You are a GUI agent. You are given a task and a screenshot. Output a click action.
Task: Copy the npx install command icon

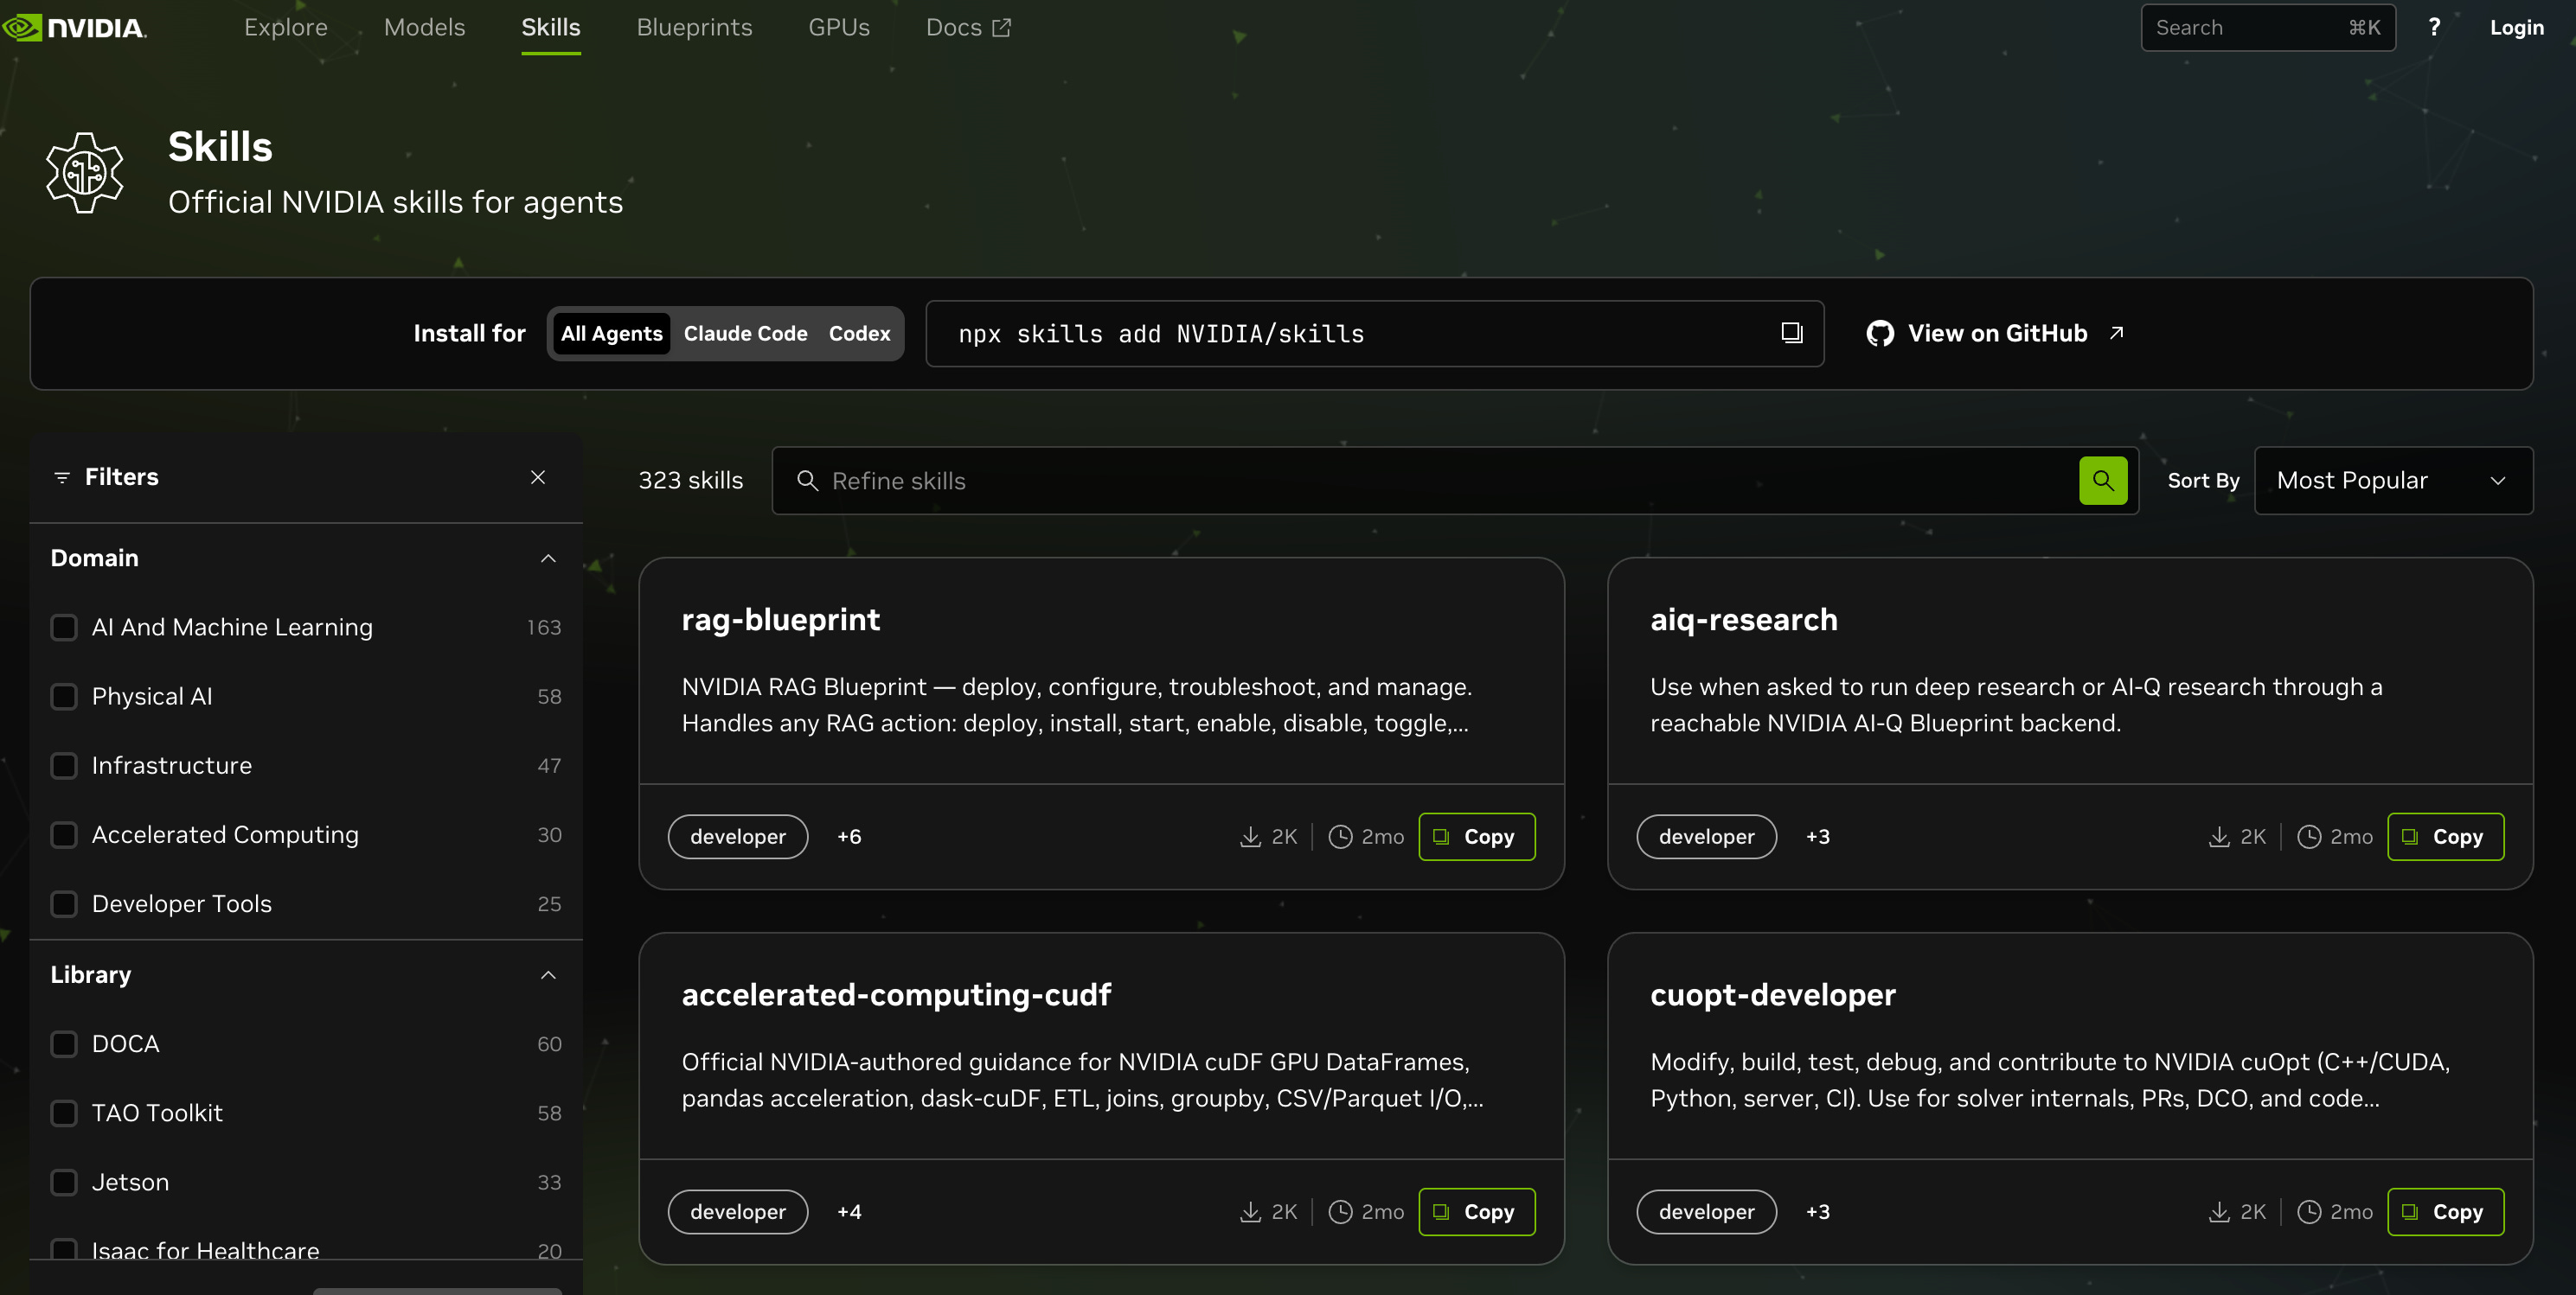1791,333
